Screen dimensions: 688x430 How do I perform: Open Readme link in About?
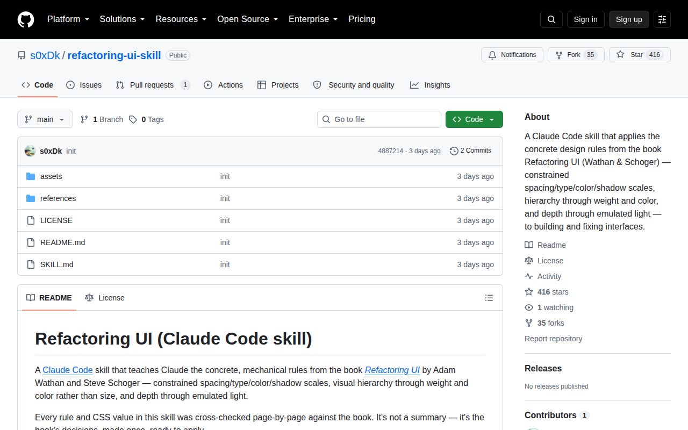[545, 245]
